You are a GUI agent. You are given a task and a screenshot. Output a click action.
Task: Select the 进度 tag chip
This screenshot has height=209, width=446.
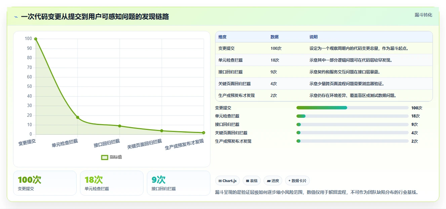273,181
